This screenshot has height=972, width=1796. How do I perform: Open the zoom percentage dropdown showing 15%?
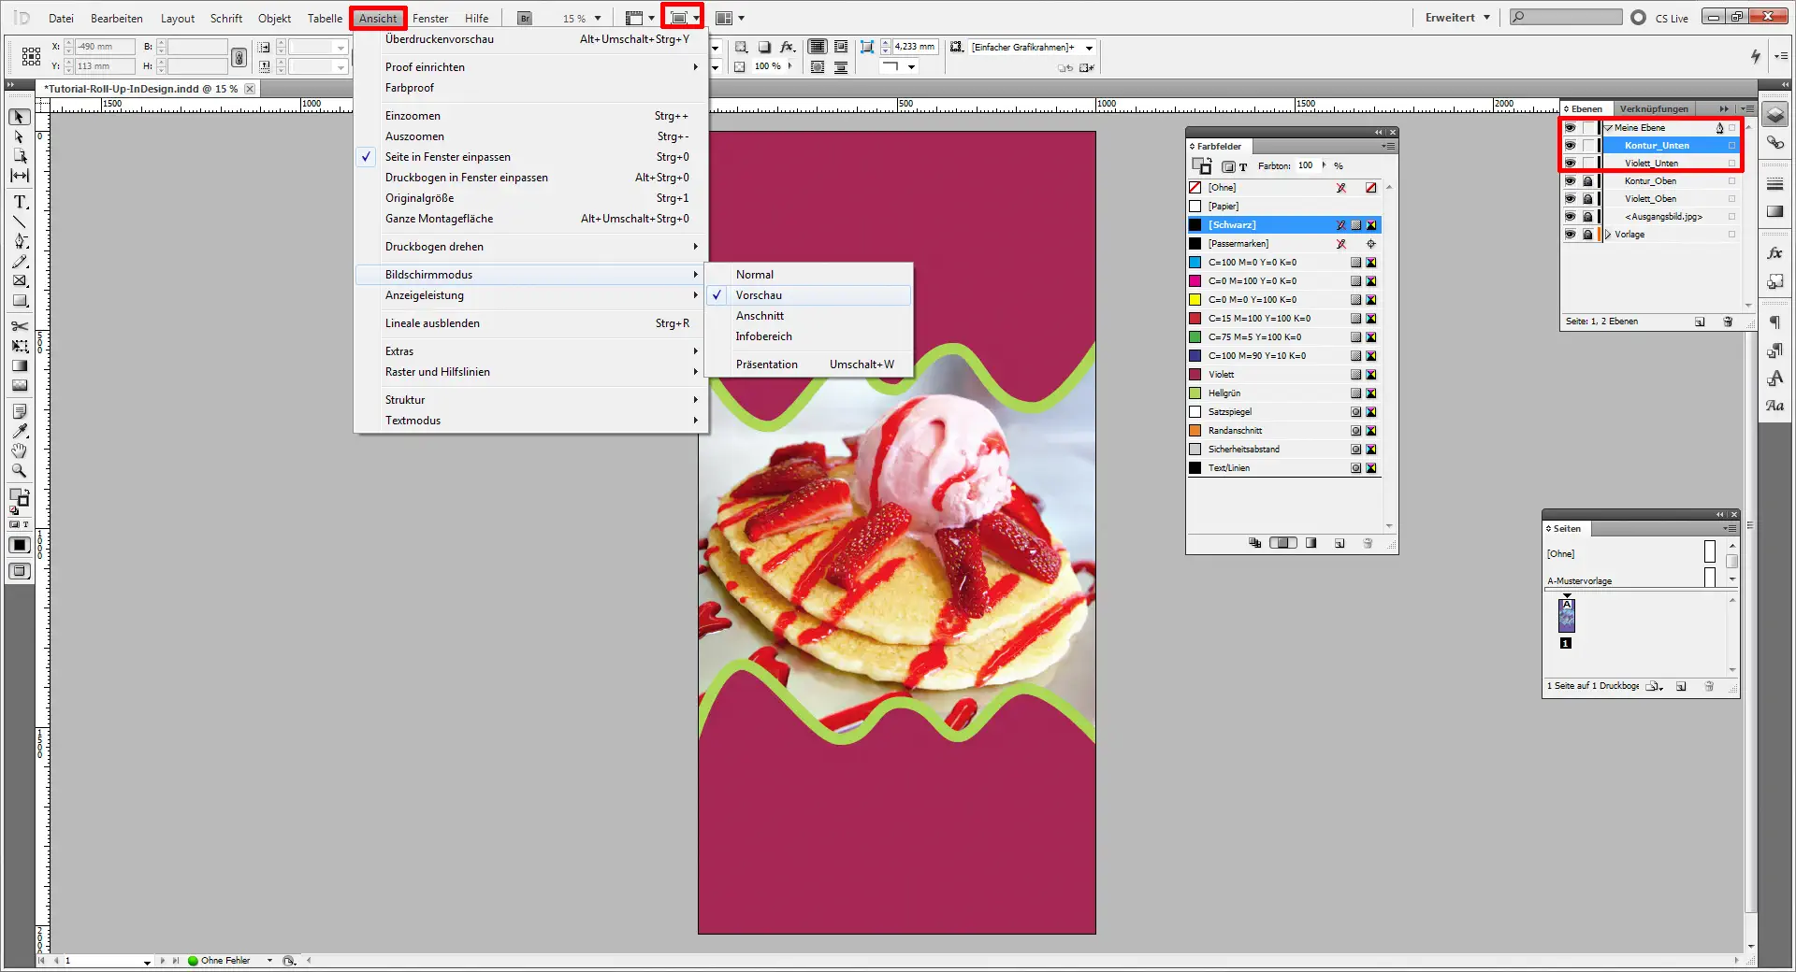click(596, 17)
